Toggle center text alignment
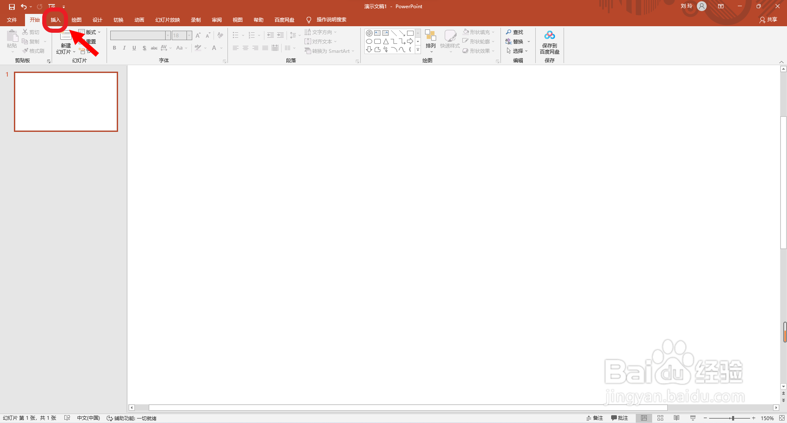787x423 pixels. point(246,48)
